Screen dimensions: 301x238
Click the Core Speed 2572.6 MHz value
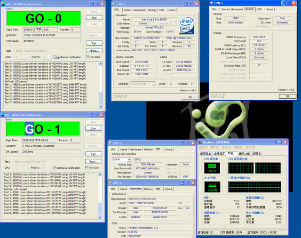point(142,62)
